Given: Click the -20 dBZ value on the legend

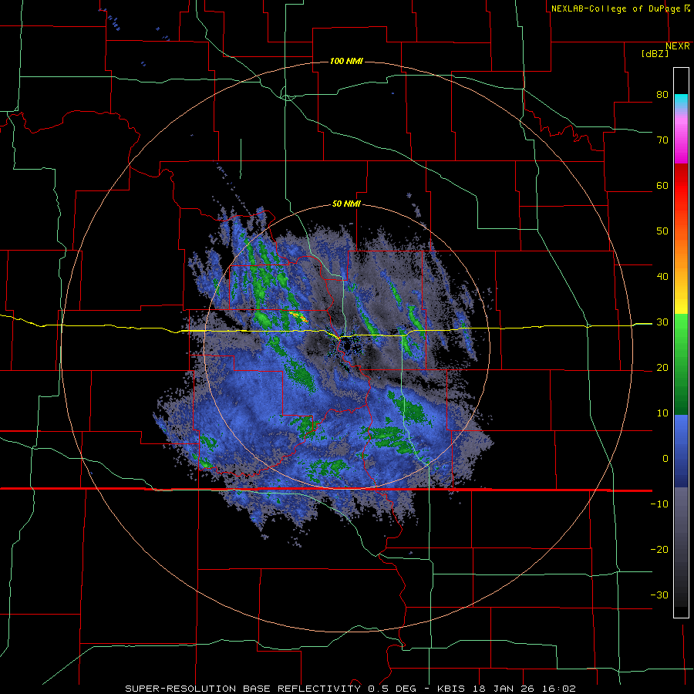Looking at the screenshot, I should pyautogui.click(x=659, y=550).
